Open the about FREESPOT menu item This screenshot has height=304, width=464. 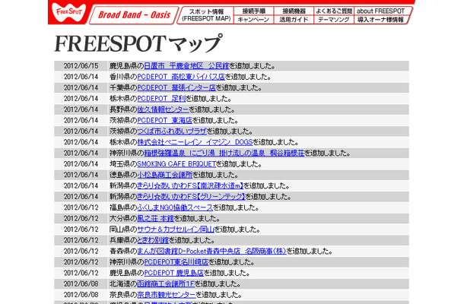[x=381, y=11]
